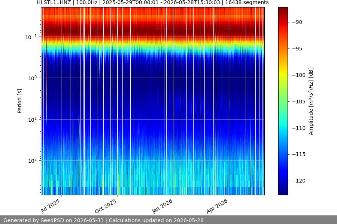Click the 'Calculations updated on 2026-05-28' footer text
The width and height of the screenshot is (337, 224).
pyautogui.click(x=156, y=220)
